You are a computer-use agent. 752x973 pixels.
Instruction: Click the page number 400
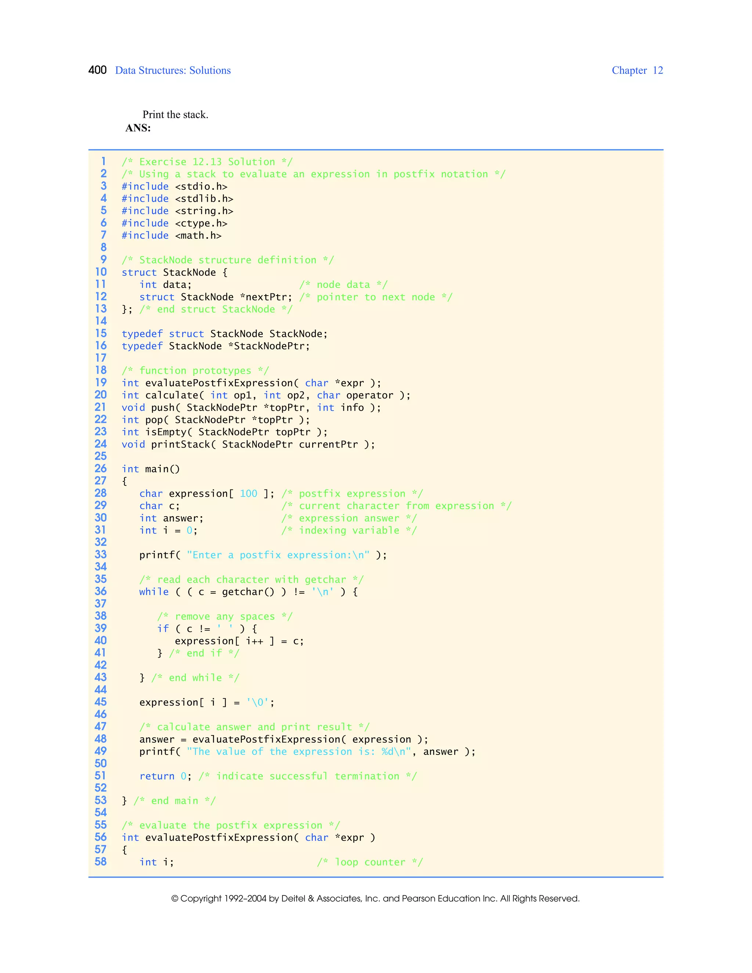point(98,70)
